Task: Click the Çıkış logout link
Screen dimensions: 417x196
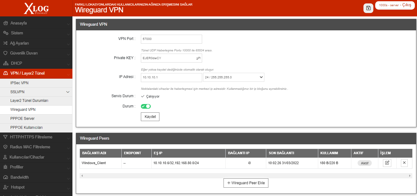Action: pyautogui.click(x=406, y=5)
